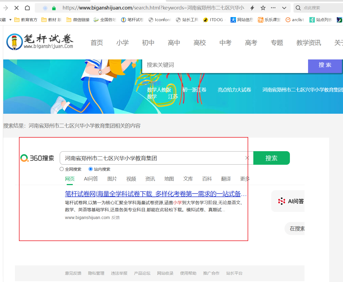Screen dimensions: 343x282
Task: Click the 笔杆试卷 site logo
Action: [x=40, y=42]
